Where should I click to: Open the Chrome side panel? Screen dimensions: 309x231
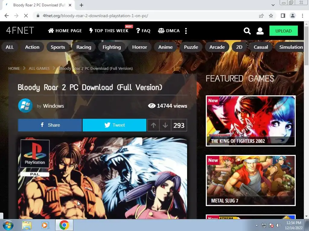point(283,16)
